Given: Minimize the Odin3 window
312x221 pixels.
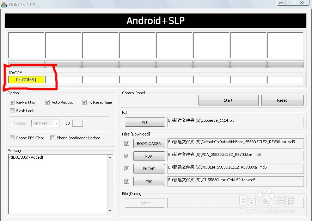Looking at the screenshot, I should click(281, 2).
